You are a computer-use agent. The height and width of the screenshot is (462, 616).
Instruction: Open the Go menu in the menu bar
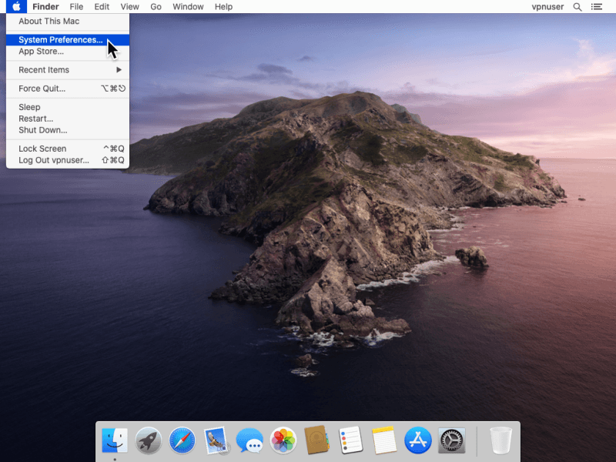click(156, 7)
